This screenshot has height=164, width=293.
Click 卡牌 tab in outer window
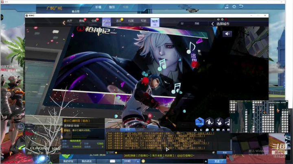point(125,7)
